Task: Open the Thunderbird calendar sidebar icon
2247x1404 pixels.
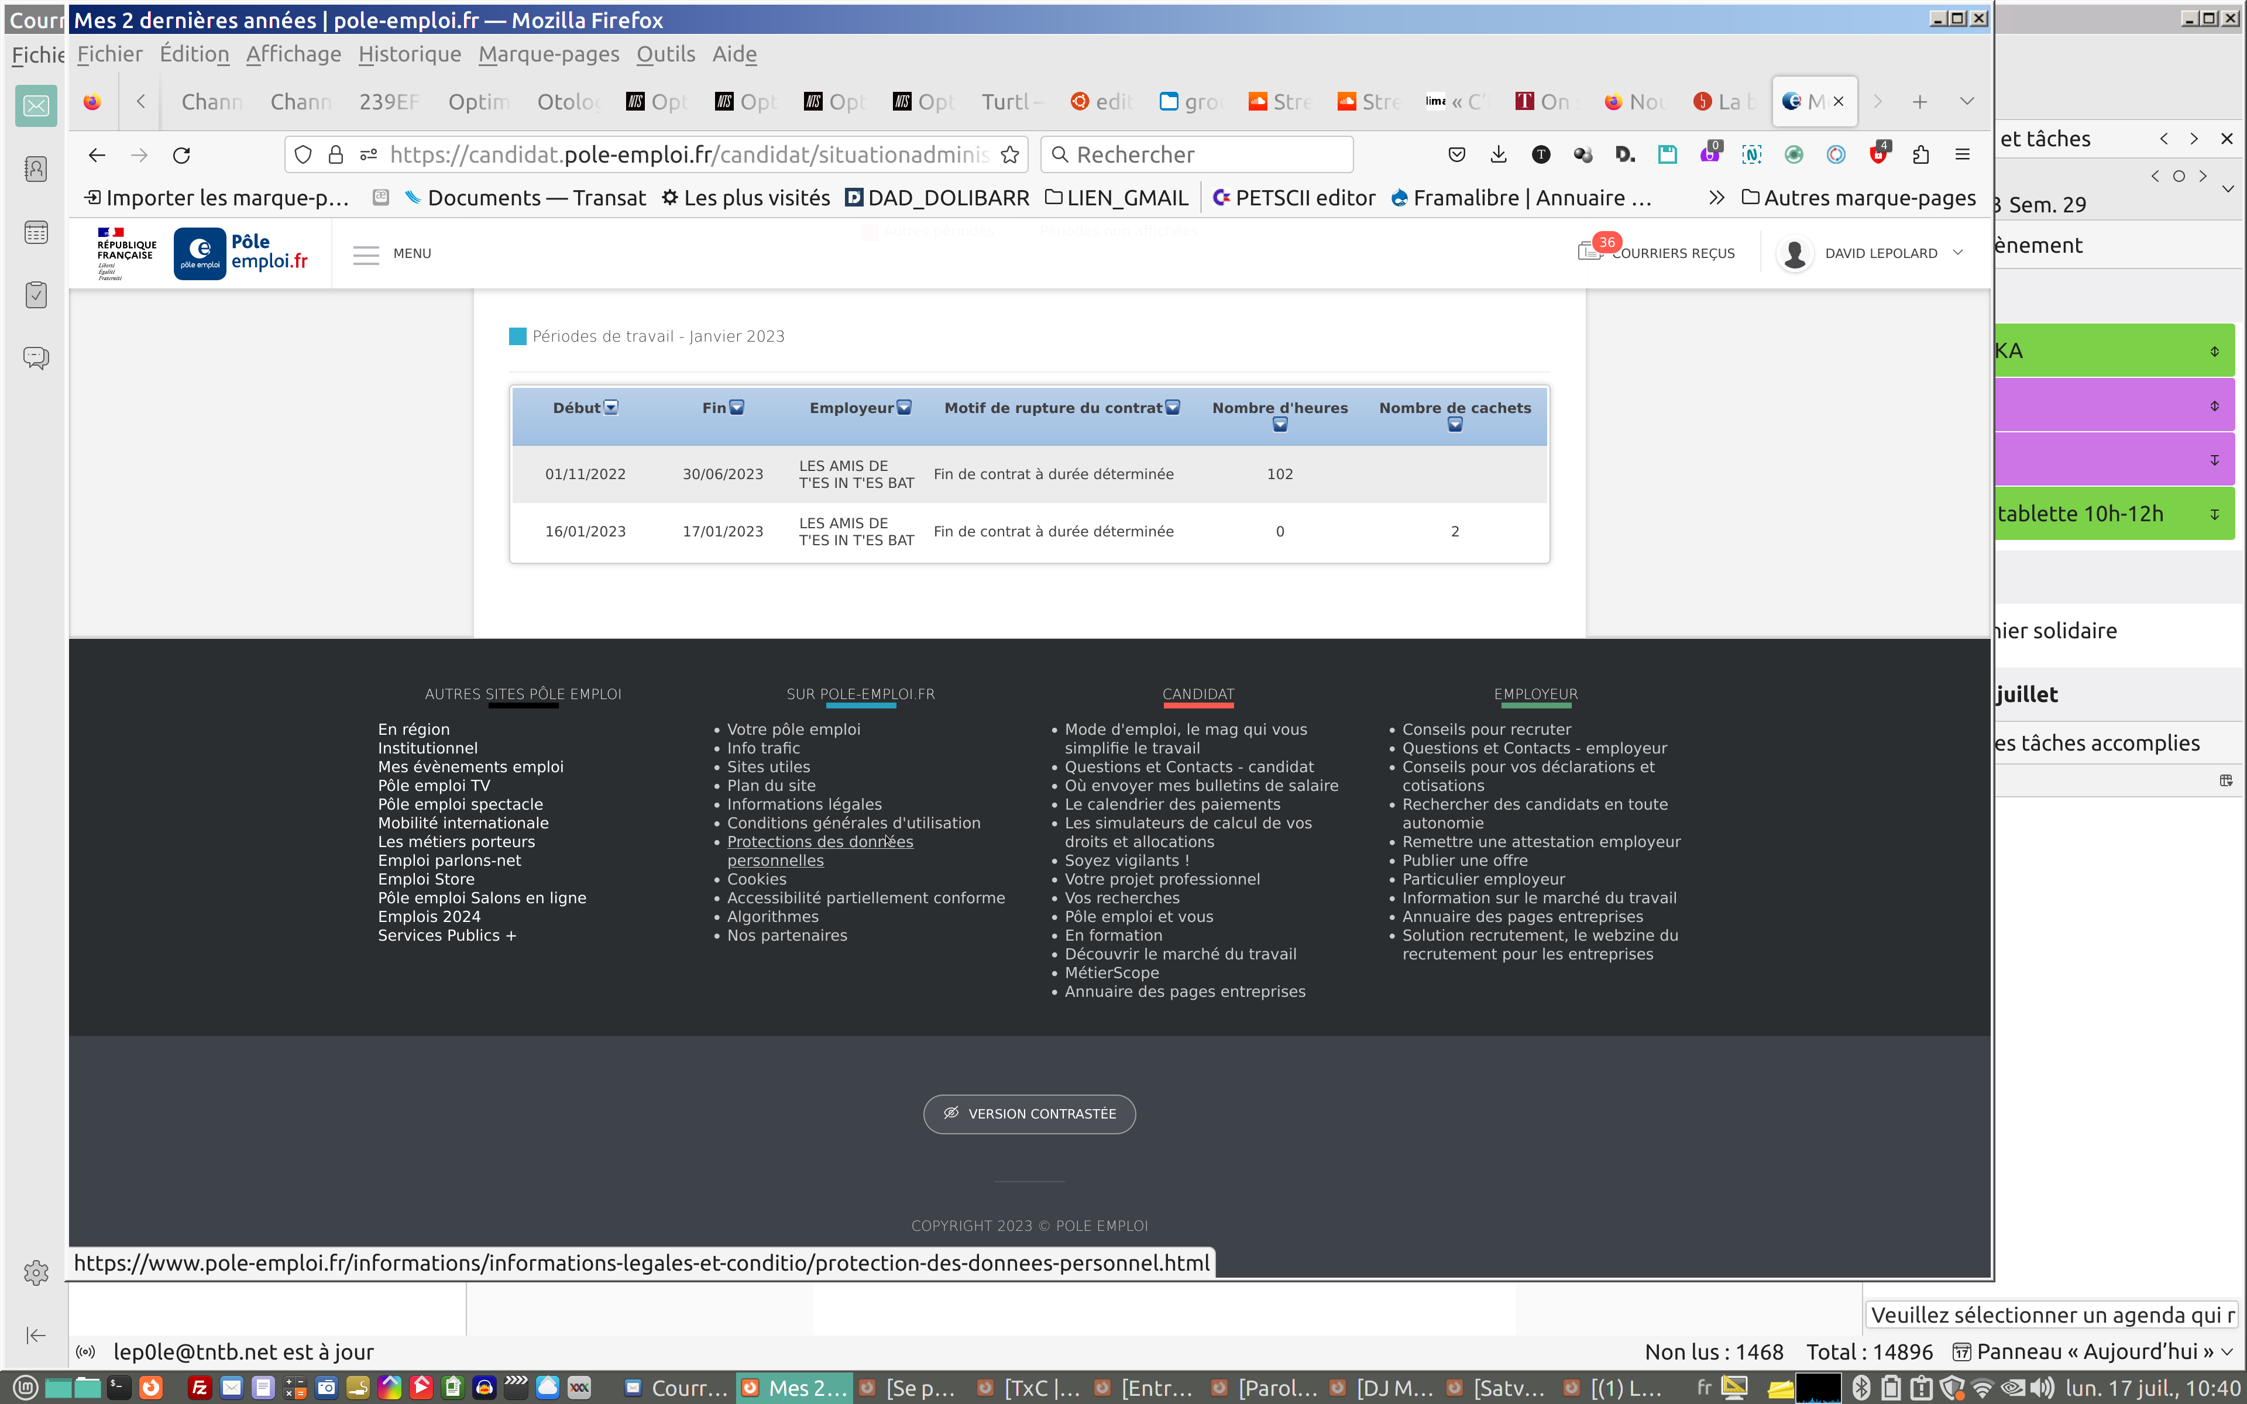Action: [35, 232]
